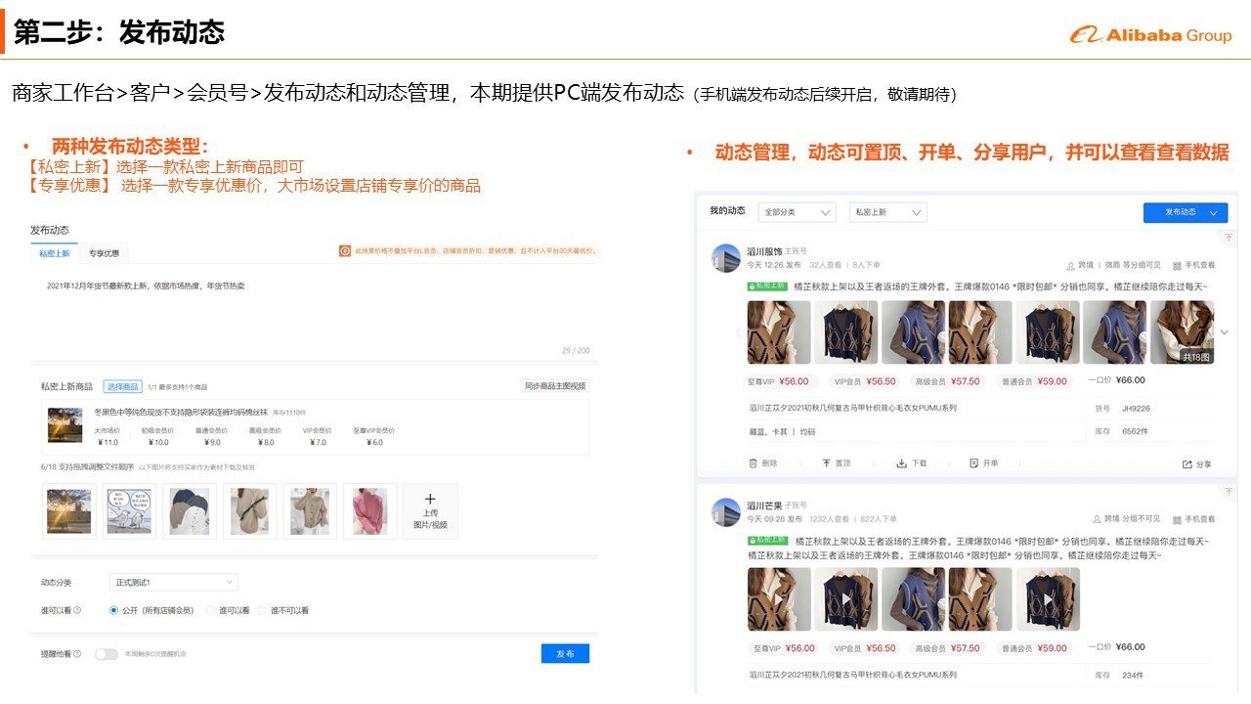Click the 选择商品 button
Screen dimensions: 1251x704
(x=123, y=386)
